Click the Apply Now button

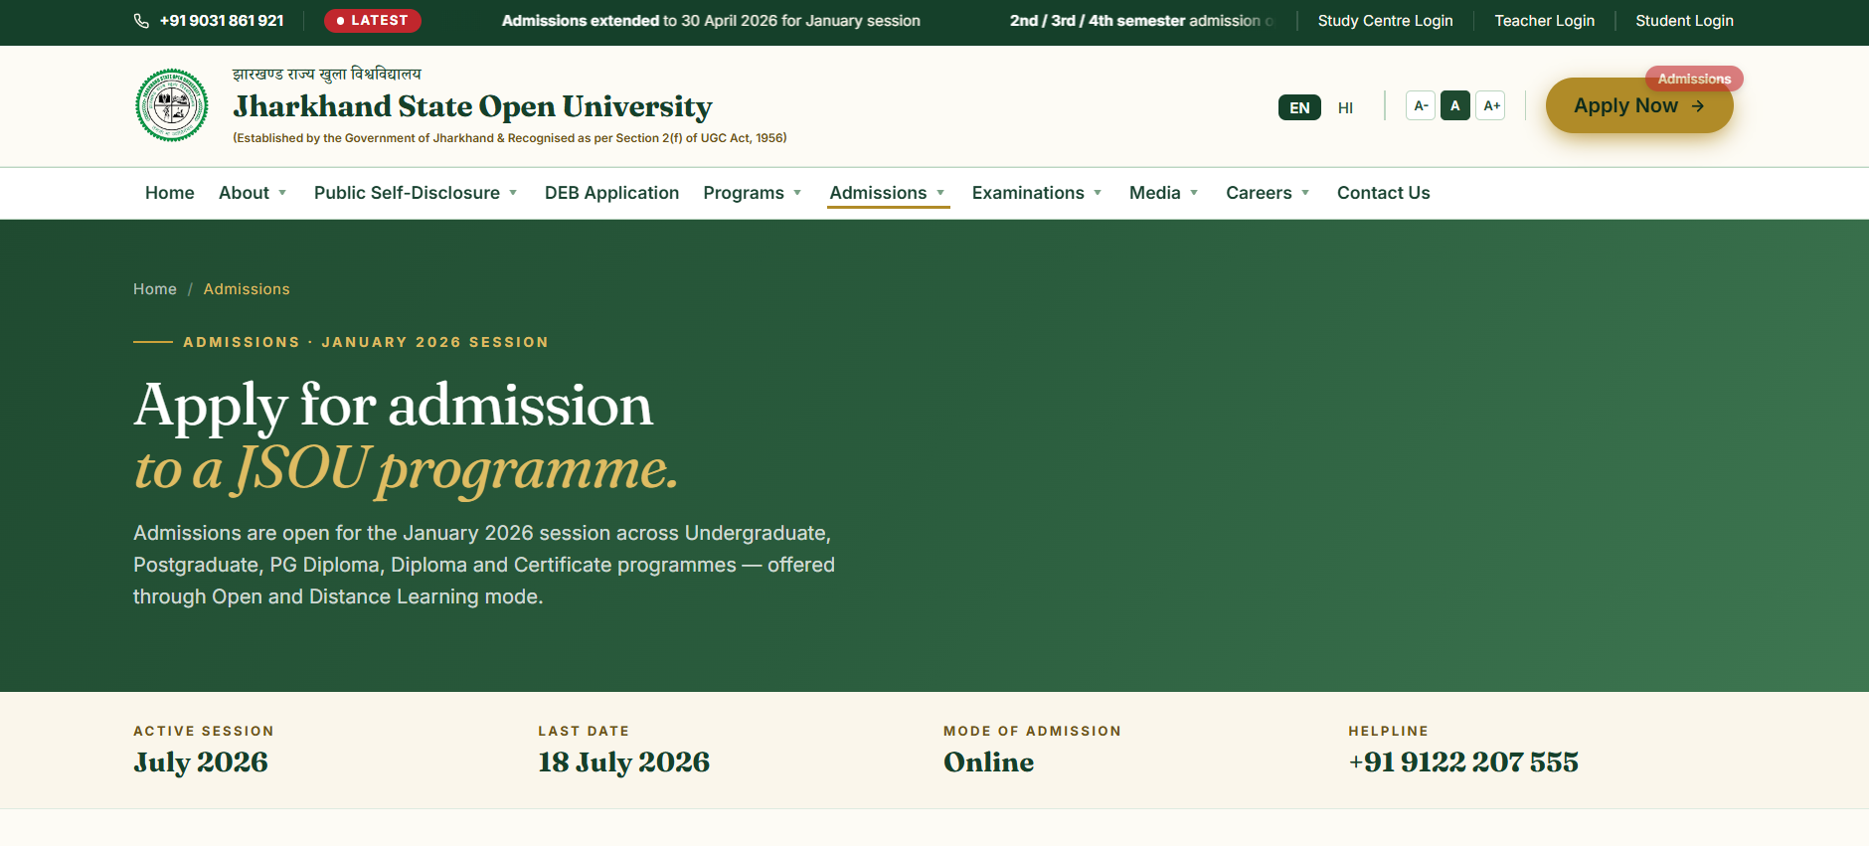click(1639, 105)
